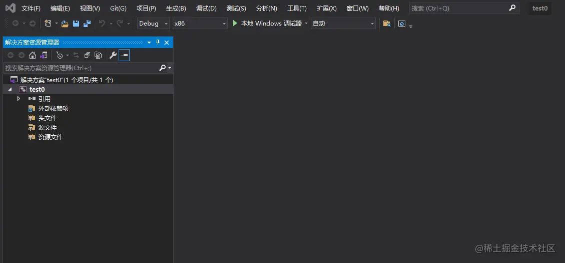This screenshot has height=263, width=565.
Task: Open the Git(G) menu
Action: (118, 9)
